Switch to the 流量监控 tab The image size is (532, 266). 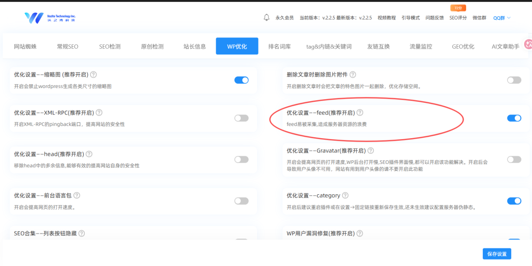[421, 46]
